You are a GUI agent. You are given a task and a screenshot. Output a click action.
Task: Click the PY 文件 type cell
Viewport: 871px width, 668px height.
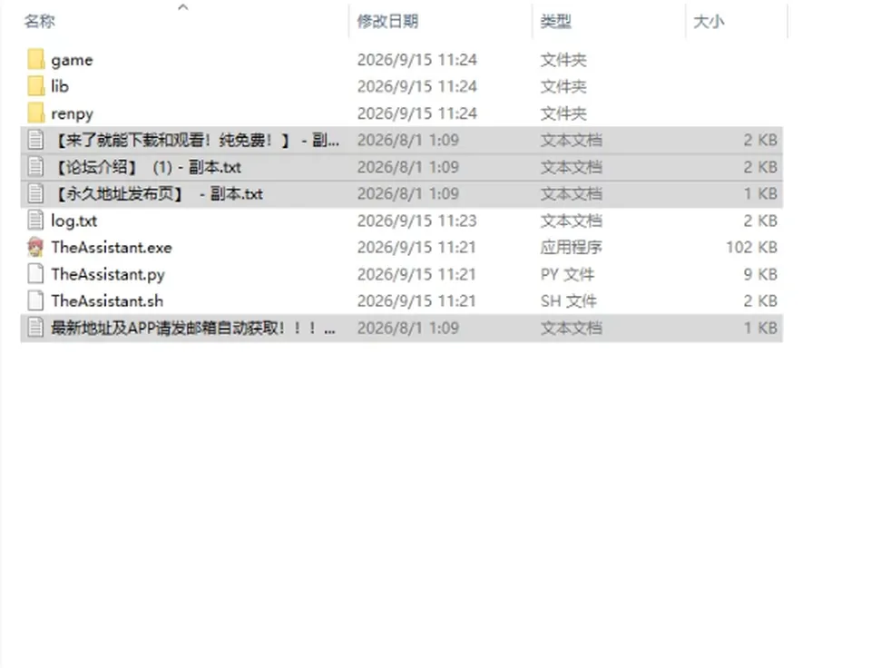pos(567,274)
